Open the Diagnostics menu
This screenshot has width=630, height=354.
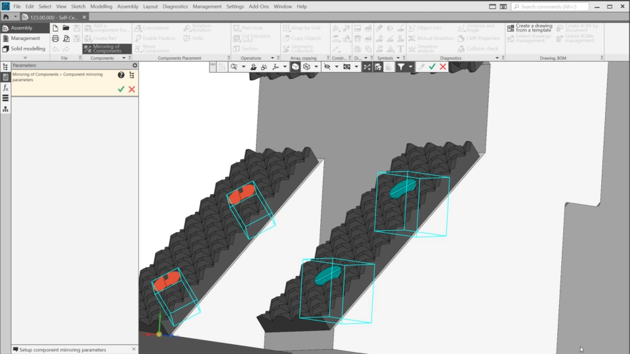click(x=175, y=7)
